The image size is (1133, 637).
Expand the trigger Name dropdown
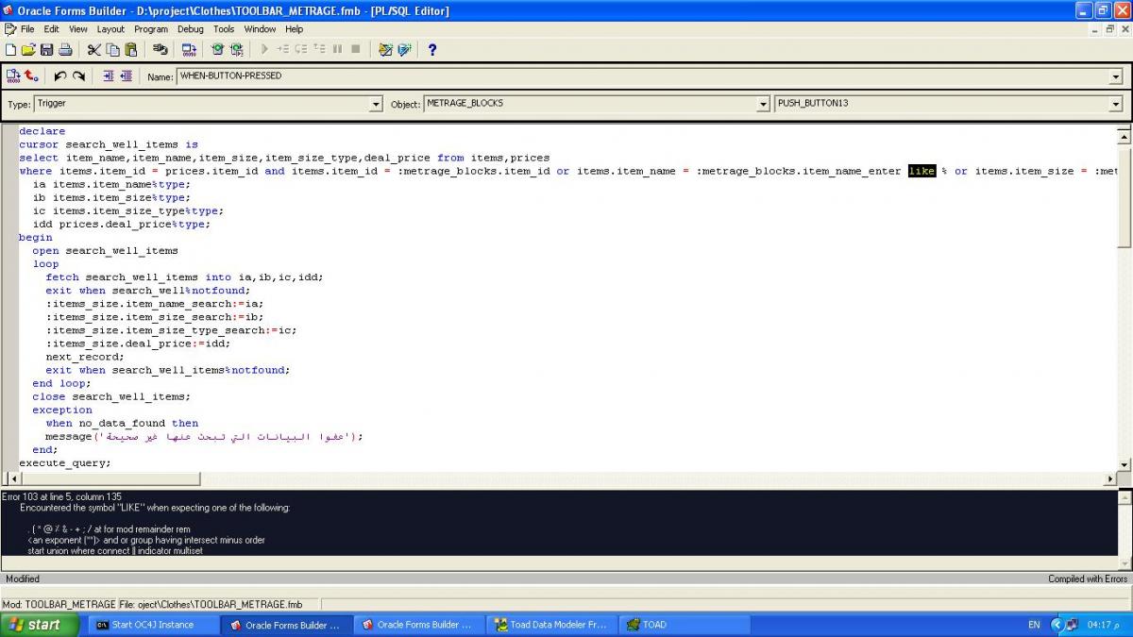(x=1115, y=76)
